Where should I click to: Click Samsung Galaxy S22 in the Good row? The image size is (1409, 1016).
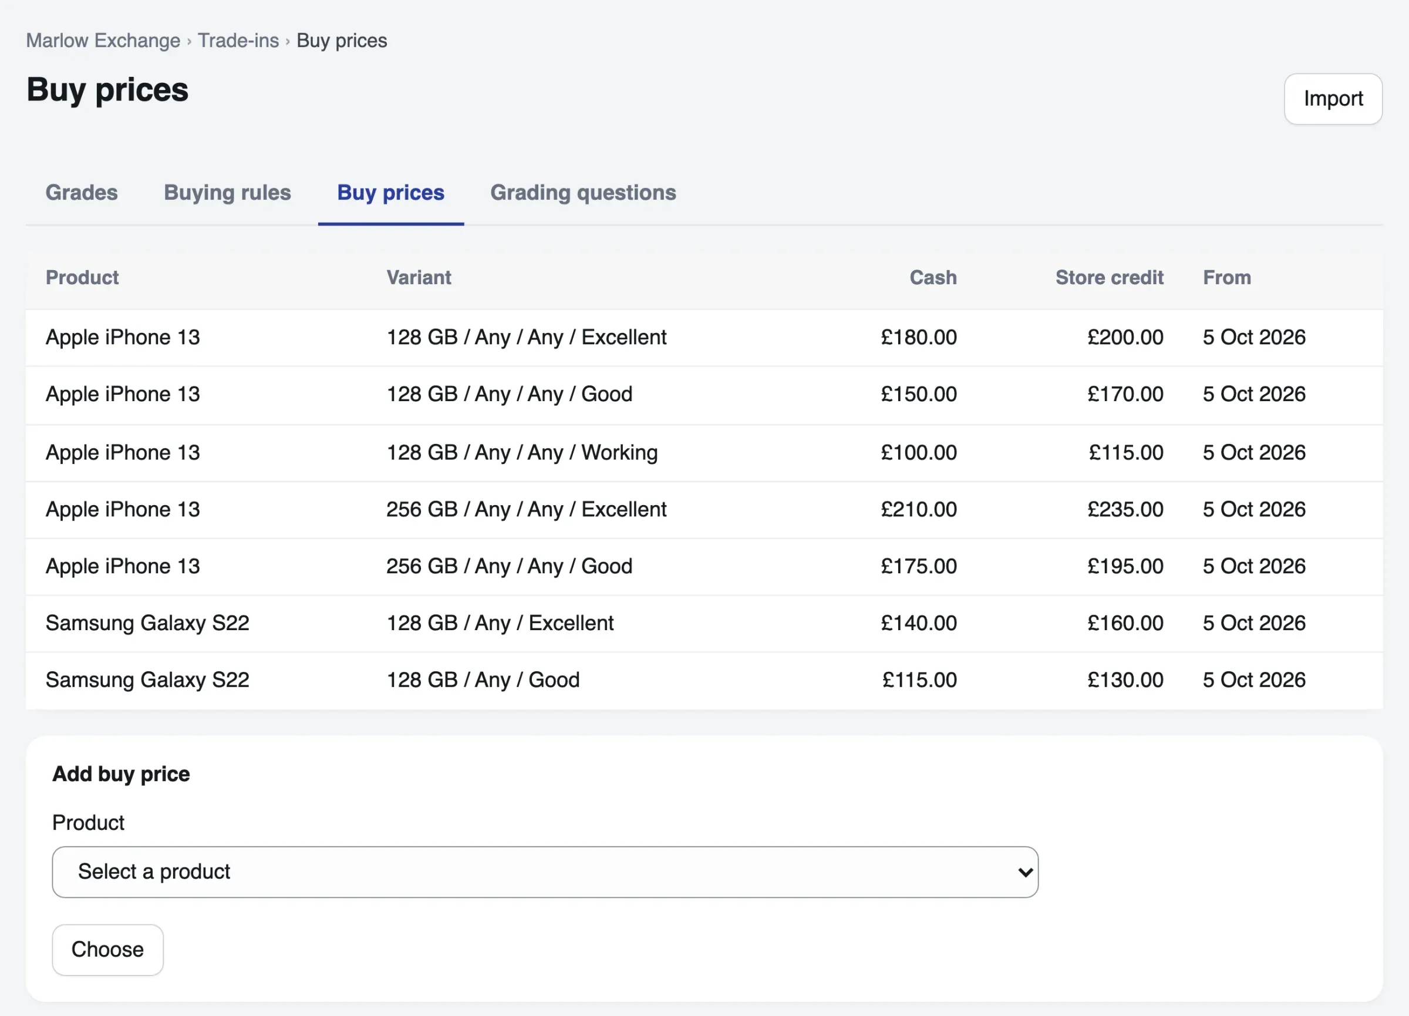(x=147, y=680)
